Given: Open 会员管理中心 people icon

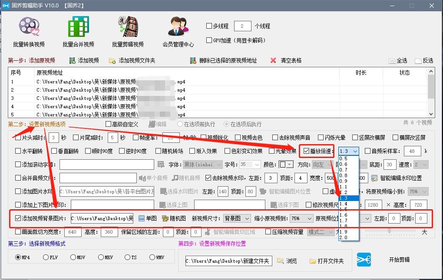Looking at the screenshot, I should click(x=178, y=26).
